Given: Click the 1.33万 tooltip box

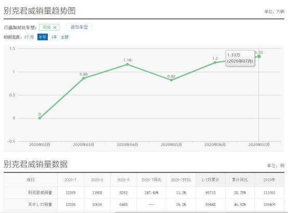Looking at the screenshot, I should (x=240, y=58).
